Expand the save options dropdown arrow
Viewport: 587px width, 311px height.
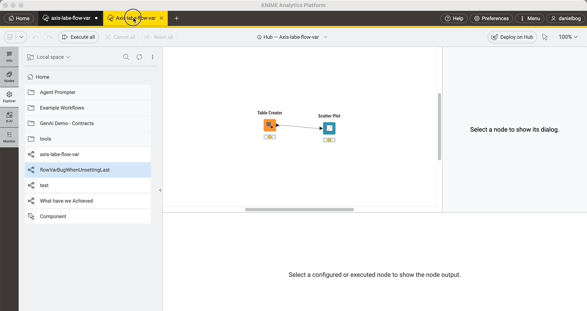21,37
